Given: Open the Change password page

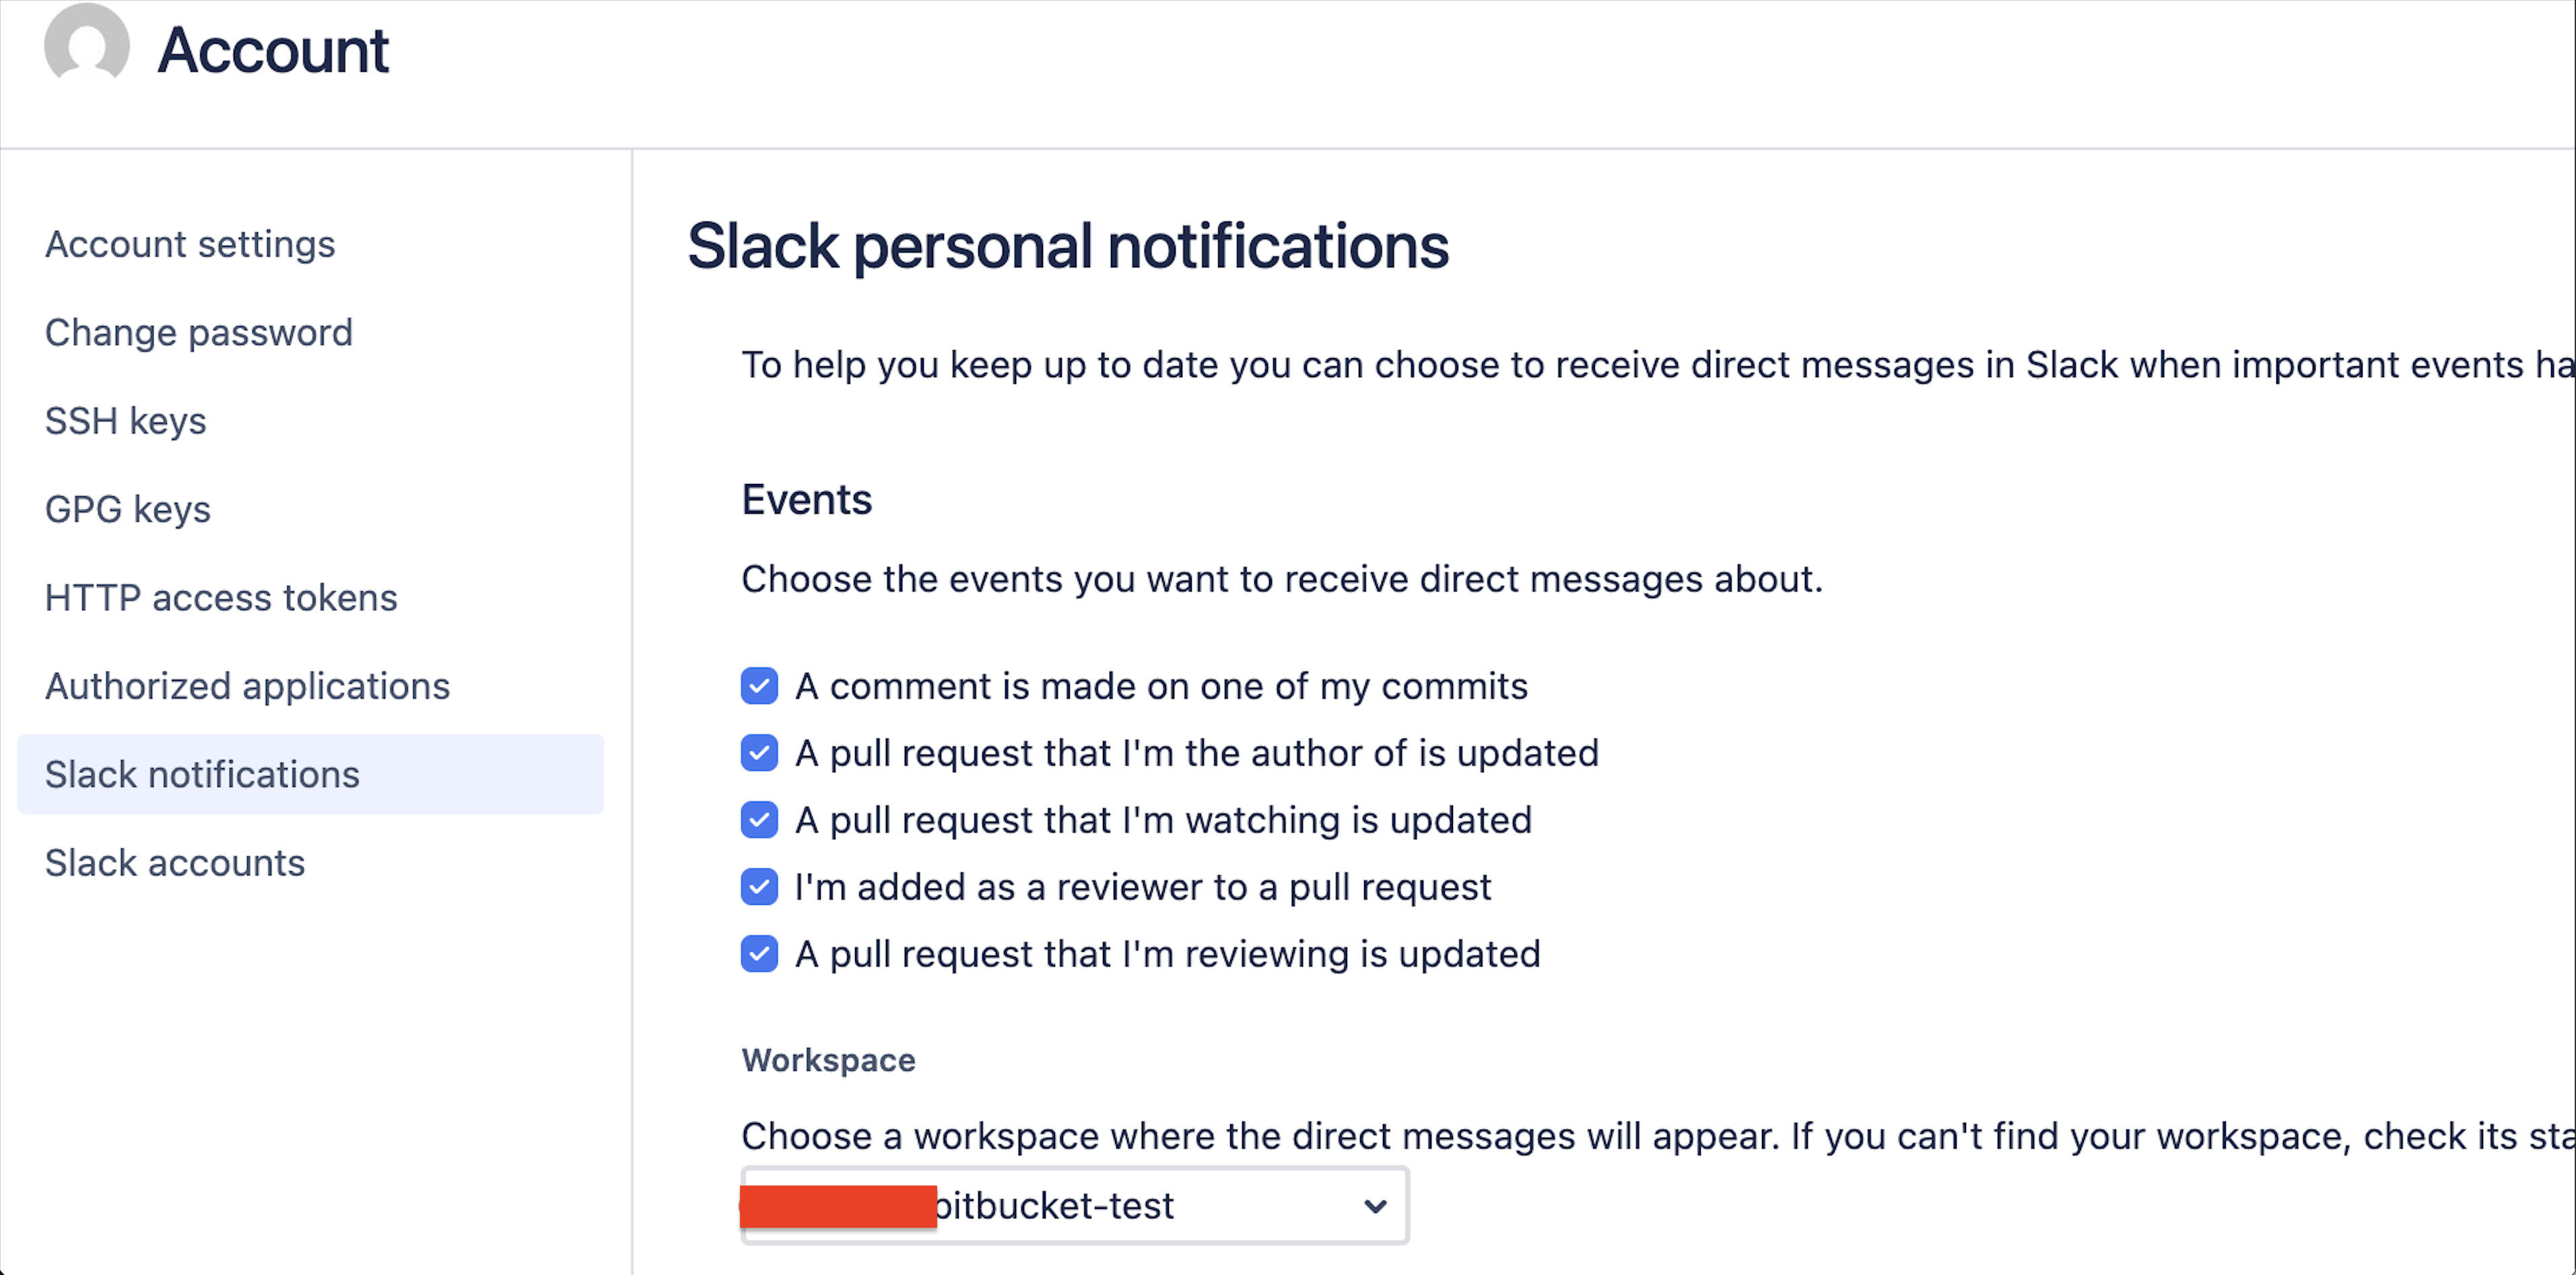Looking at the screenshot, I should [x=198, y=331].
